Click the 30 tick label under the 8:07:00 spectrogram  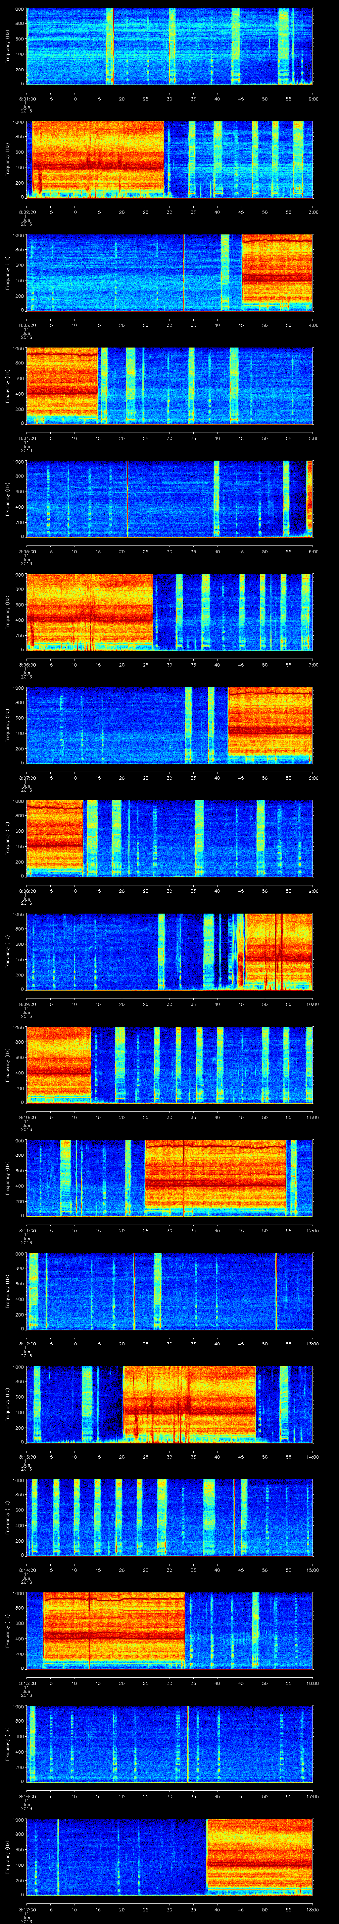click(170, 778)
